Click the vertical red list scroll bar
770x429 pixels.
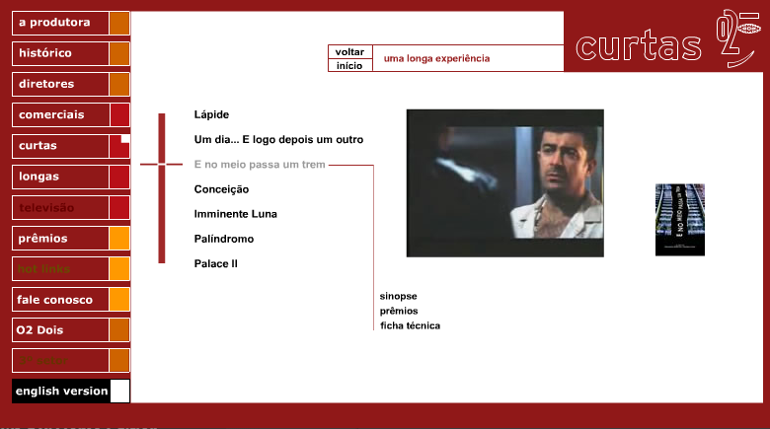click(x=162, y=188)
